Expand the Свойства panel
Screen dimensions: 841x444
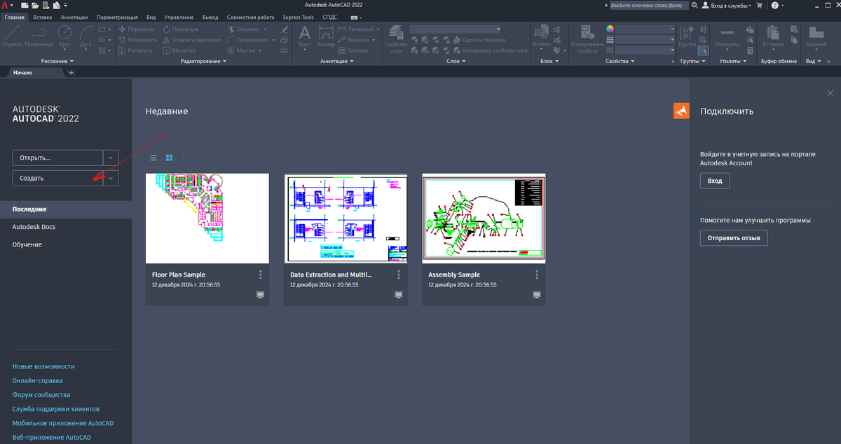pos(620,61)
